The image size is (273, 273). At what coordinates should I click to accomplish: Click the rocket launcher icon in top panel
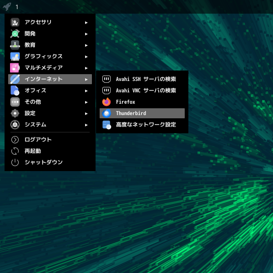tap(6, 7)
